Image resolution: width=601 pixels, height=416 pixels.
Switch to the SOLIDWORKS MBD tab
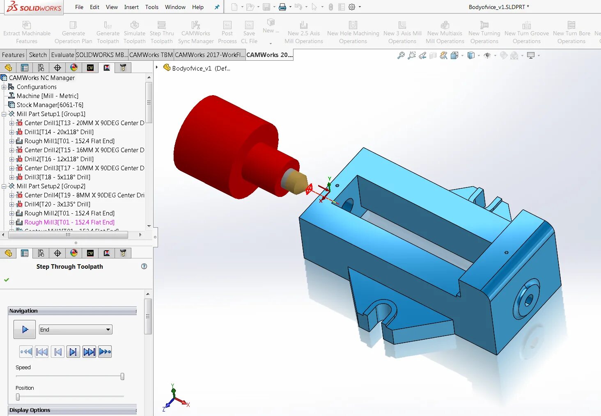coord(102,55)
